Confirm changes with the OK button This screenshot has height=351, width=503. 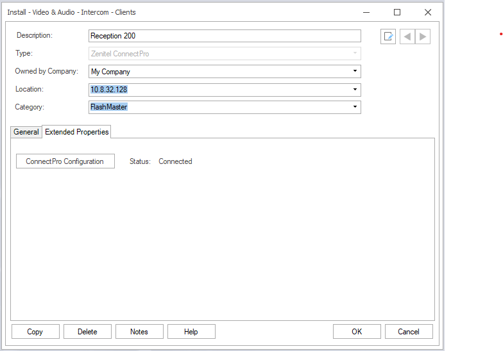(357, 332)
